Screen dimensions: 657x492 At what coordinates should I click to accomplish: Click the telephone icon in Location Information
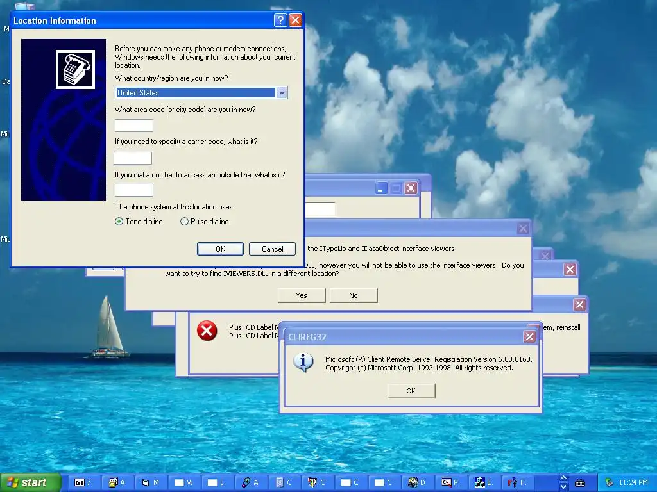[x=76, y=69]
